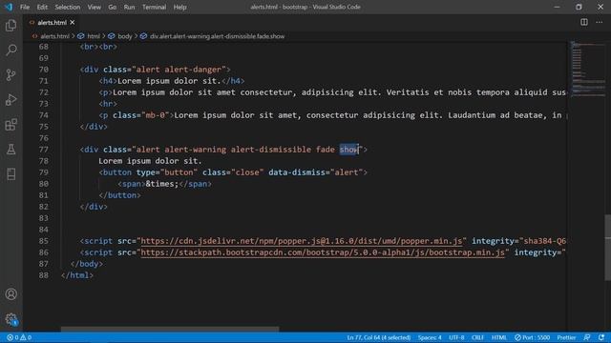Viewport: 611px width, 343px height.
Task: Open the Edit menu
Action: 42,7
